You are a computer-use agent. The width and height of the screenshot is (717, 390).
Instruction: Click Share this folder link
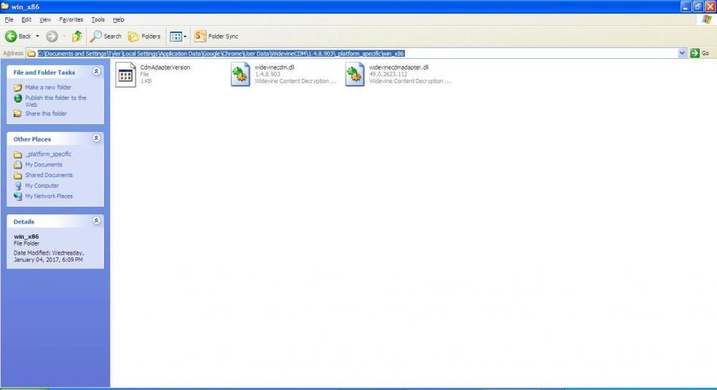click(46, 113)
